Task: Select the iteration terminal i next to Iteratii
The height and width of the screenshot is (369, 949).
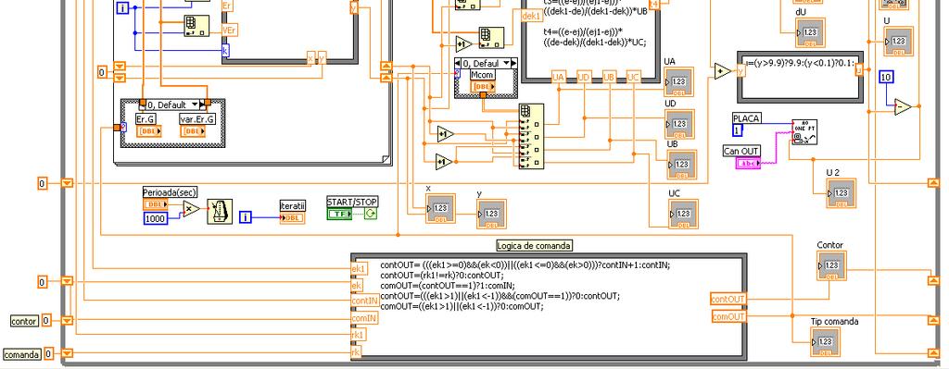Action: 245,216
